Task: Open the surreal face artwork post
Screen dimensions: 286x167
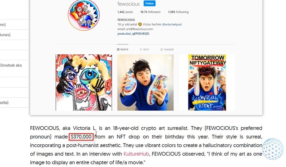Action: pos(84,82)
